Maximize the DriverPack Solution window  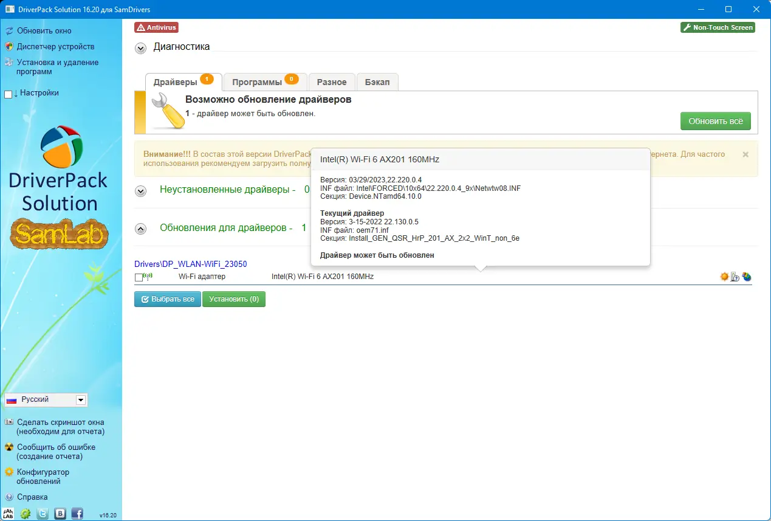[x=728, y=9]
